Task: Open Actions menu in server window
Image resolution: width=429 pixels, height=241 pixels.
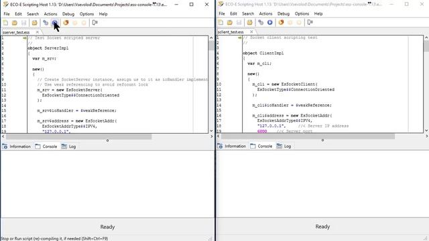Action: coord(51,14)
